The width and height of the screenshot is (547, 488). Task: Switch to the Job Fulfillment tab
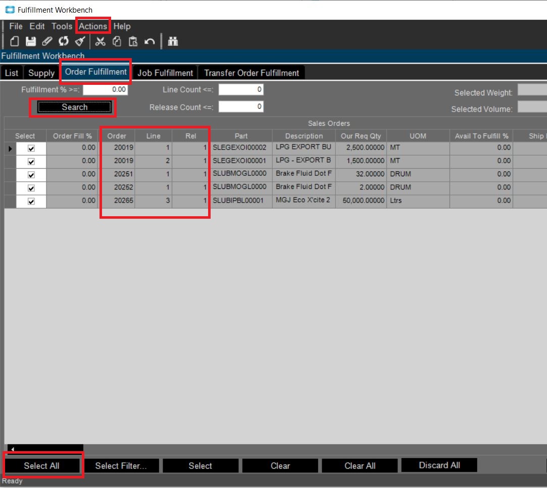[165, 73]
